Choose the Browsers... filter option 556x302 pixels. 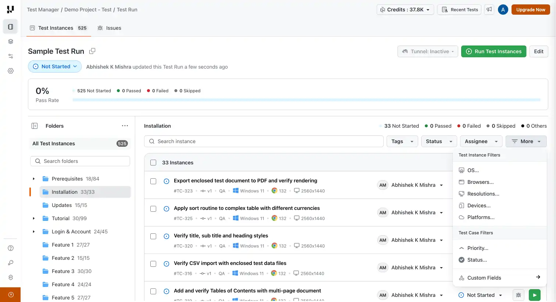tap(499, 182)
